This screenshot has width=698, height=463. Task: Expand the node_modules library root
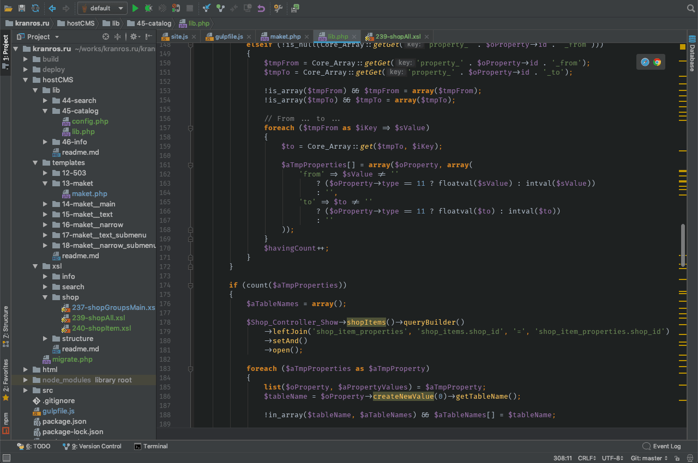[x=25, y=380]
